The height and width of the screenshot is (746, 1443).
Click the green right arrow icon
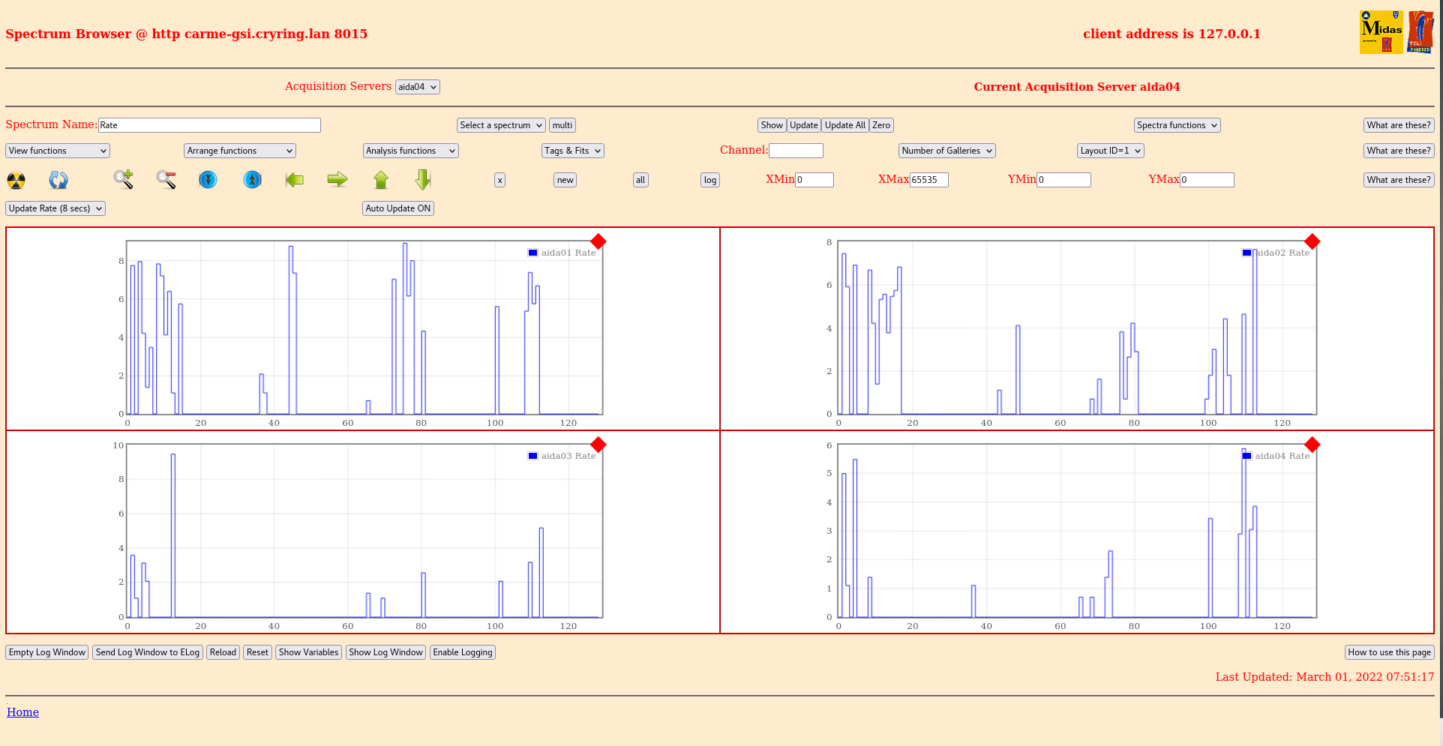coord(337,179)
